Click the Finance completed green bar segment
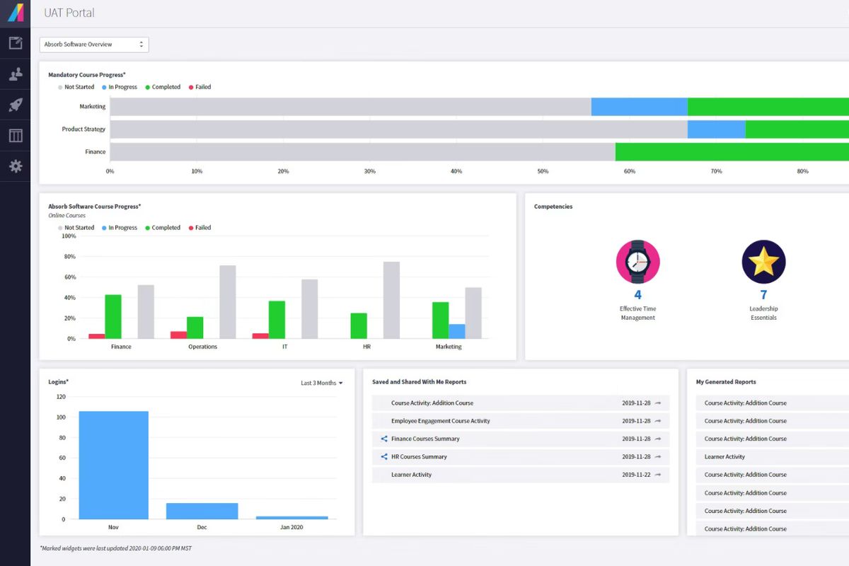This screenshot has height=566, width=849. [x=732, y=152]
